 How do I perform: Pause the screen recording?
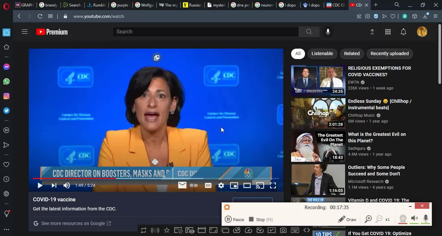[x=235, y=219]
